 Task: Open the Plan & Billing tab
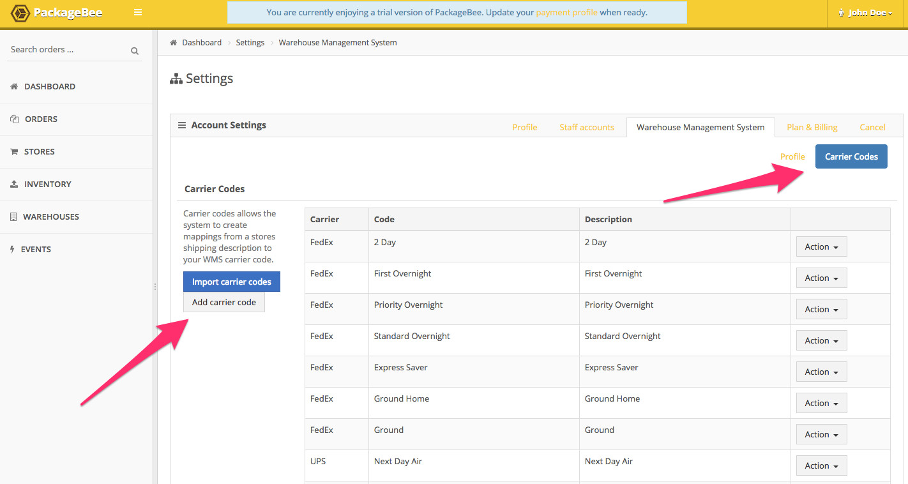pos(812,127)
